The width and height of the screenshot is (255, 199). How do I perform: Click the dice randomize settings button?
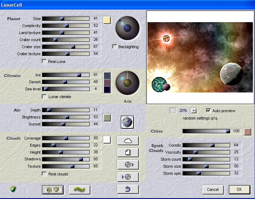pos(53,190)
